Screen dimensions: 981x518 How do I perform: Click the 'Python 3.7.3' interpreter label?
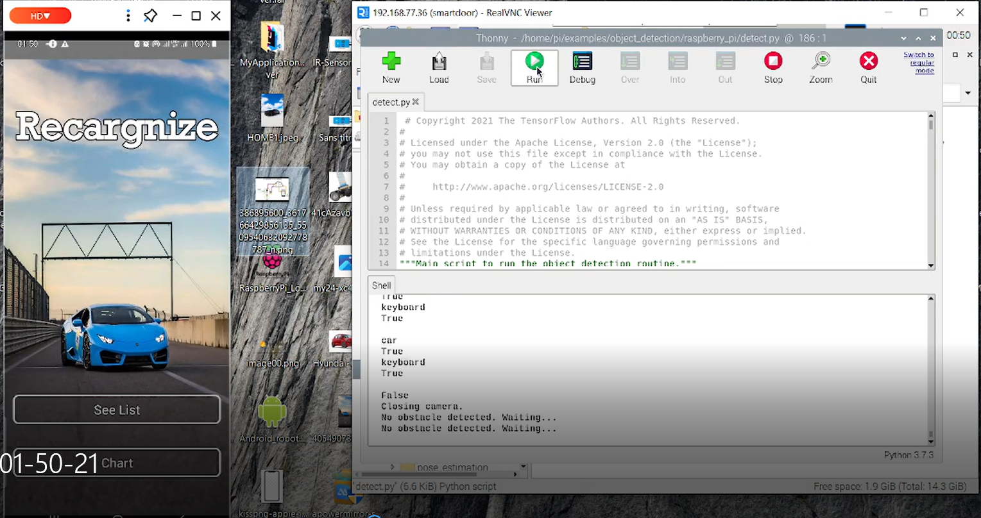click(x=908, y=455)
